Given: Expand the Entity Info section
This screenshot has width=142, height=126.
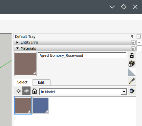Looking at the screenshot, I should 17,42.
